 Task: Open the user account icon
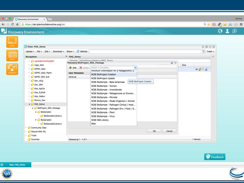tap(227, 31)
